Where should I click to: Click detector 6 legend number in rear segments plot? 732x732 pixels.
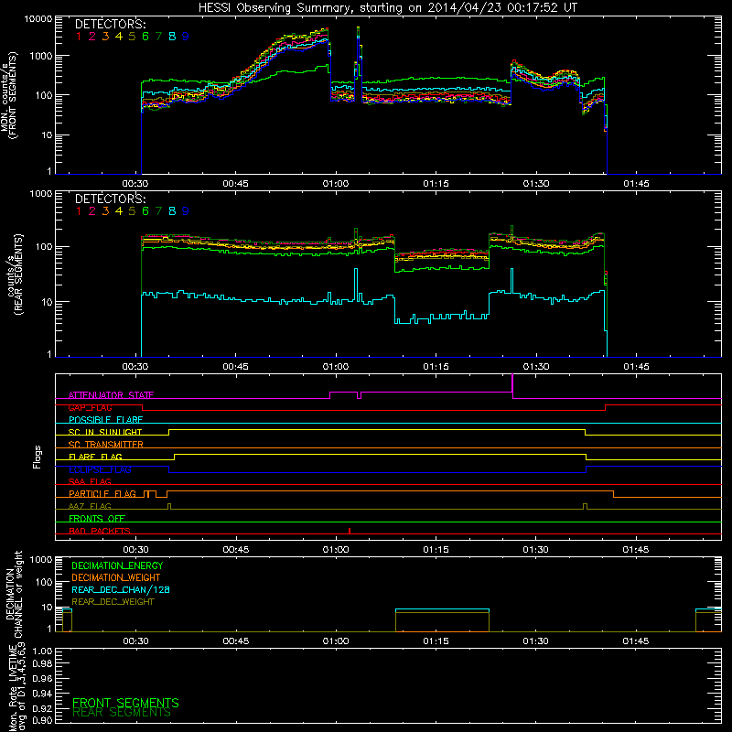(145, 211)
